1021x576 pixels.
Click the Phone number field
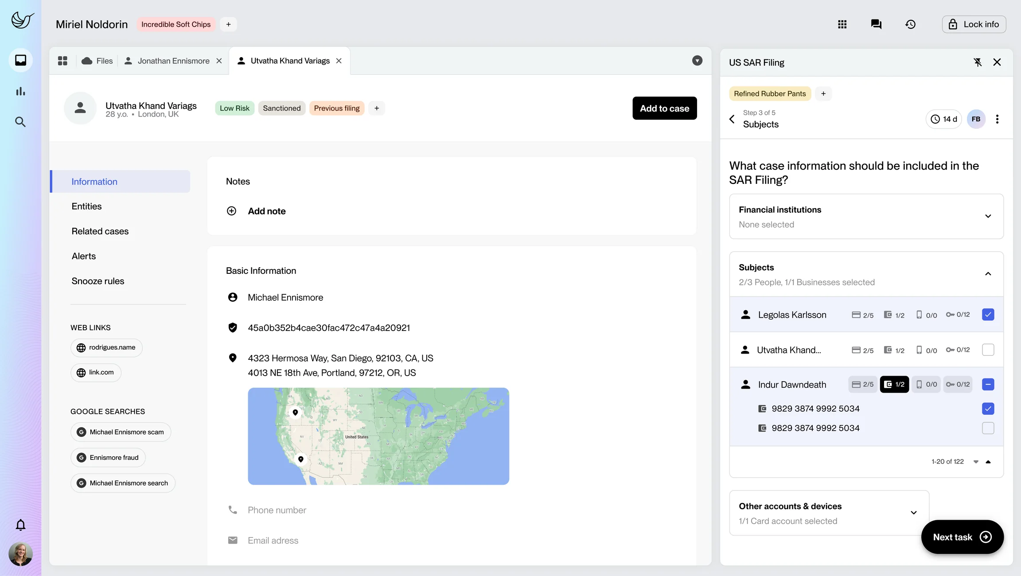(277, 510)
